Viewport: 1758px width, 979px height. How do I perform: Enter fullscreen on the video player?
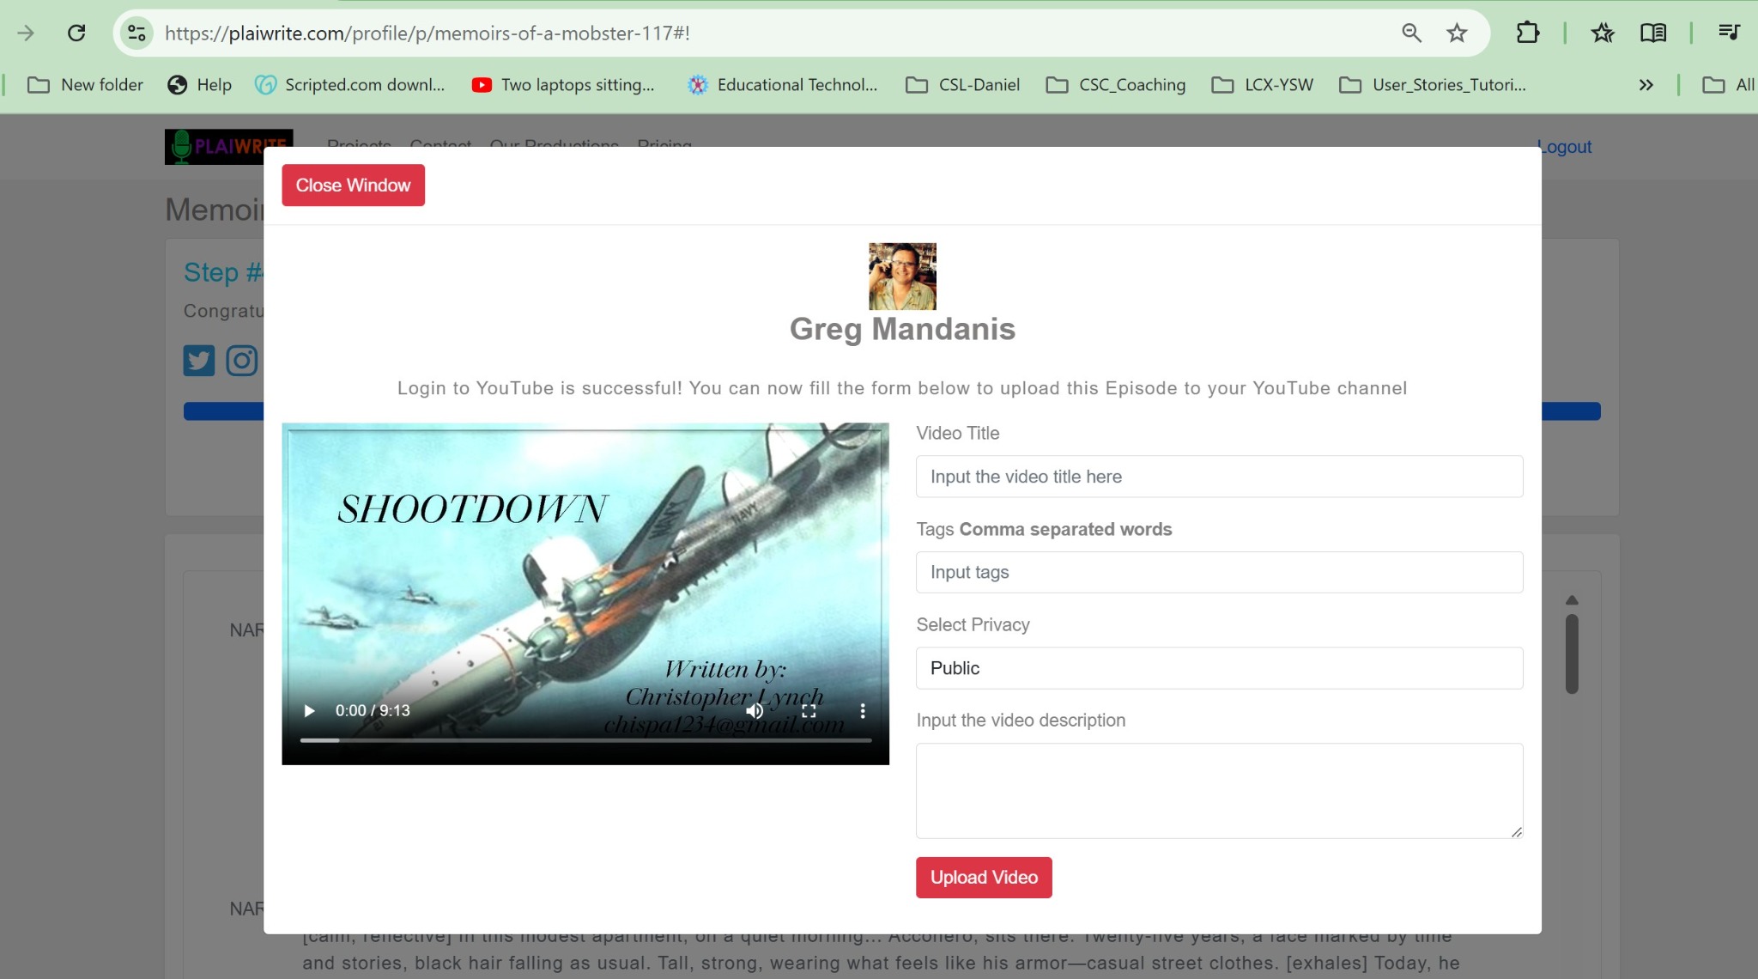[x=809, y=711]
